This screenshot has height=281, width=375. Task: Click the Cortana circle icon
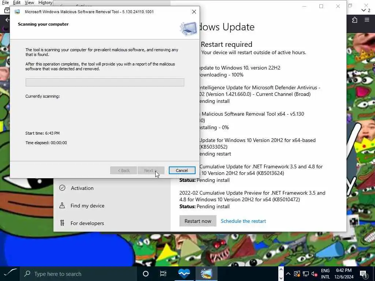(145, 274)
